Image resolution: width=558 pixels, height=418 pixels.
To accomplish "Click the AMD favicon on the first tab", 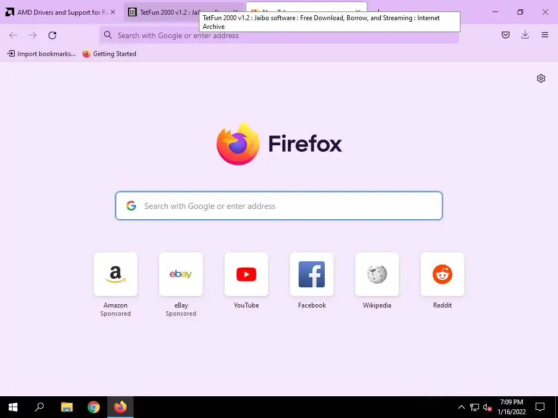I will pos(10,12).
